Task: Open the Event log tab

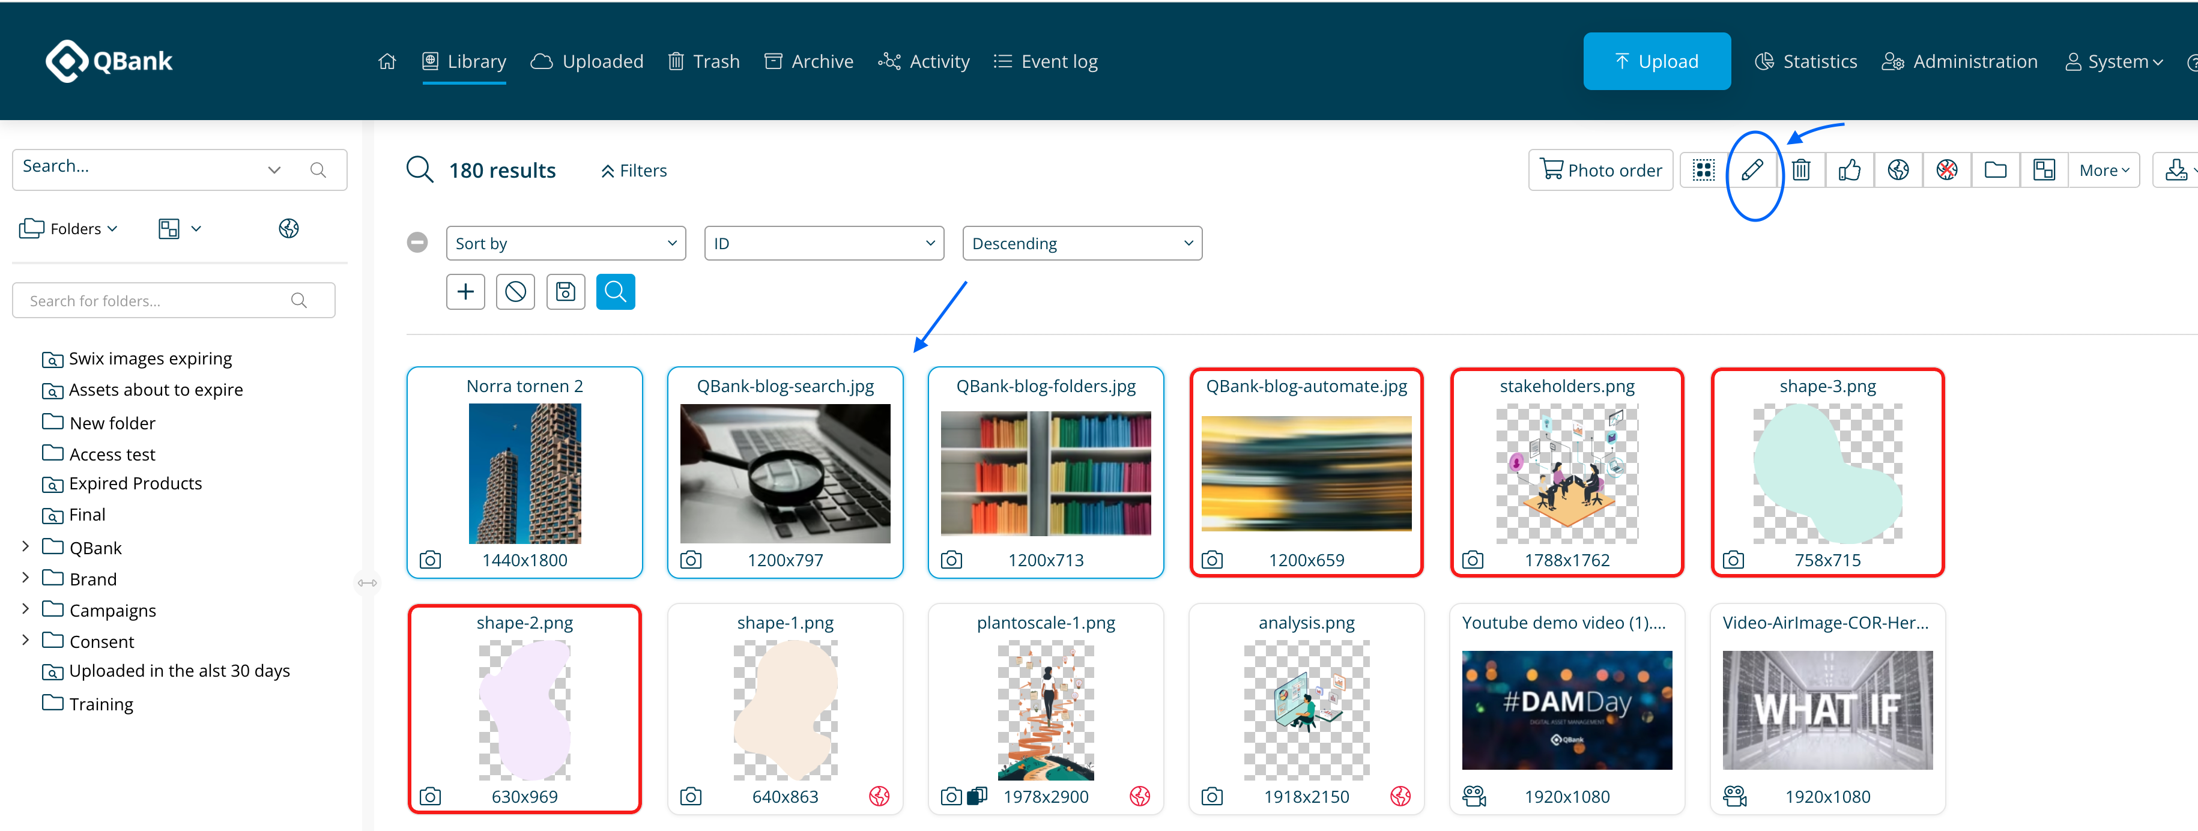Action: (1045, 61)
